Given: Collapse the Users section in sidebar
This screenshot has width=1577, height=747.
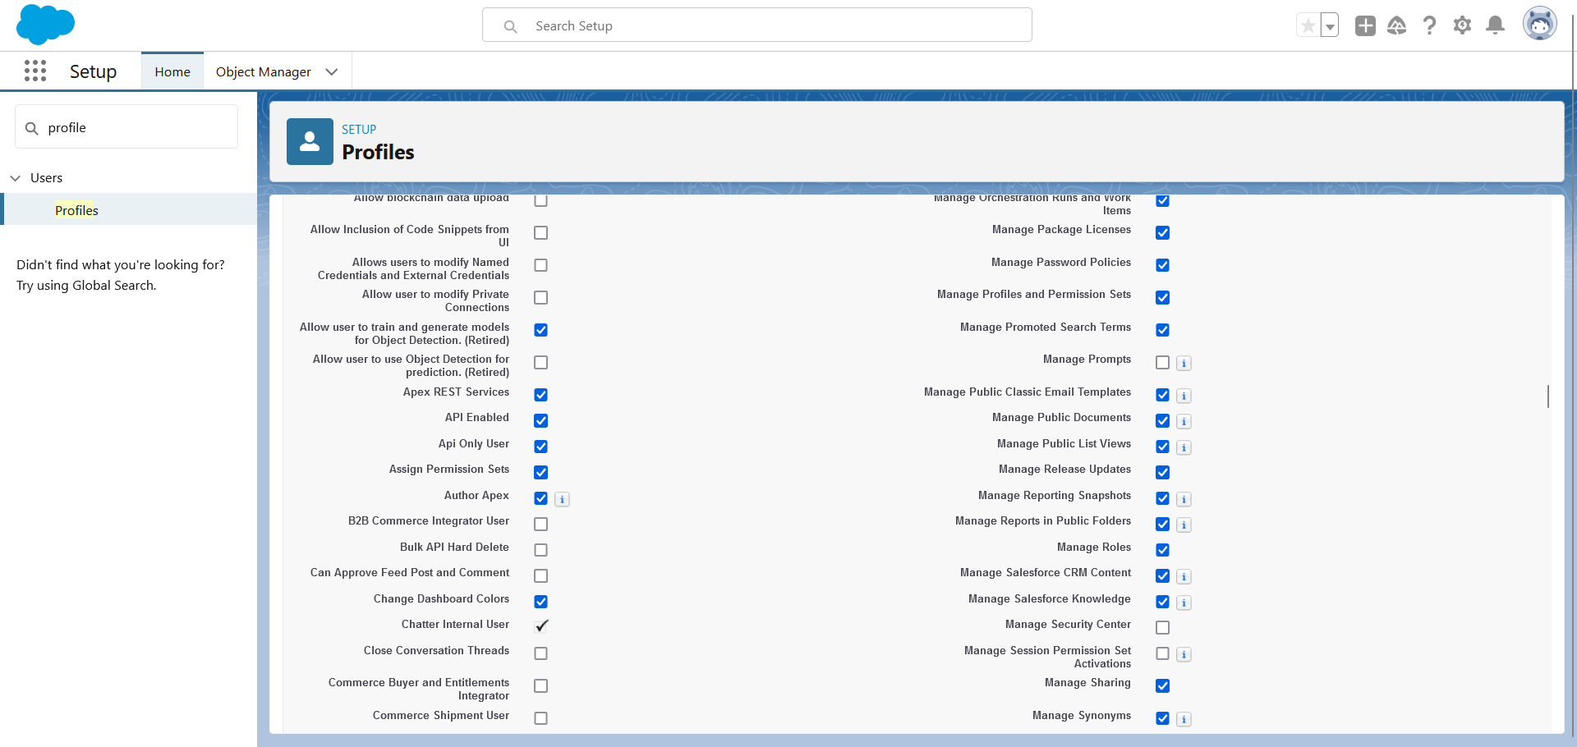Looking at the screenshot, I should tap(16, 178).
